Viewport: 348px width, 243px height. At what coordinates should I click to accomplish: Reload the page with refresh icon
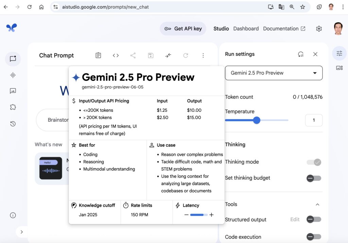[29, 7]
